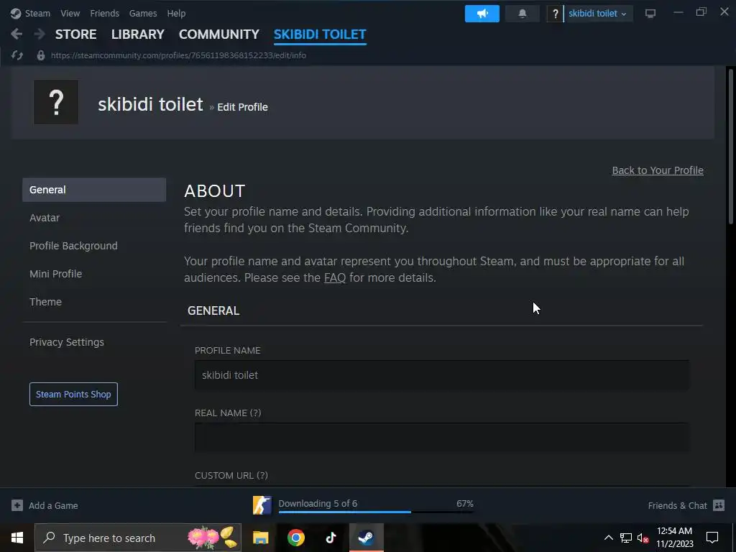Open the notifications bell
This screenshot has width=736, height=552.
coord(522,14)
